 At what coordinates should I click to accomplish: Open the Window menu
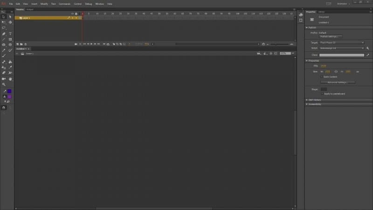[x=99, y=4]
